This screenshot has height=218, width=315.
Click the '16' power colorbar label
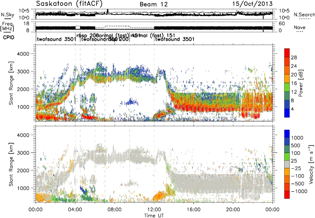click(x=294, y=83)
